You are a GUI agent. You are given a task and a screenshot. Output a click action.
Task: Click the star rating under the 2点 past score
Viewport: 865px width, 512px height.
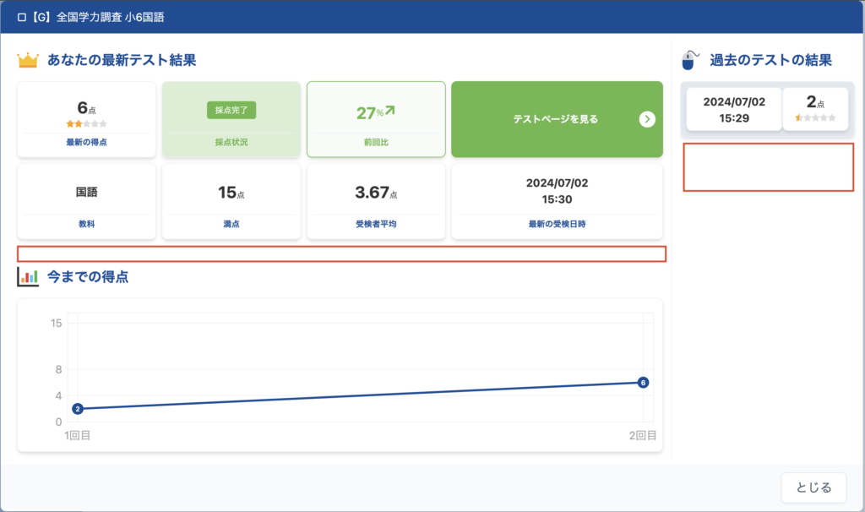[x=815, y=117]
